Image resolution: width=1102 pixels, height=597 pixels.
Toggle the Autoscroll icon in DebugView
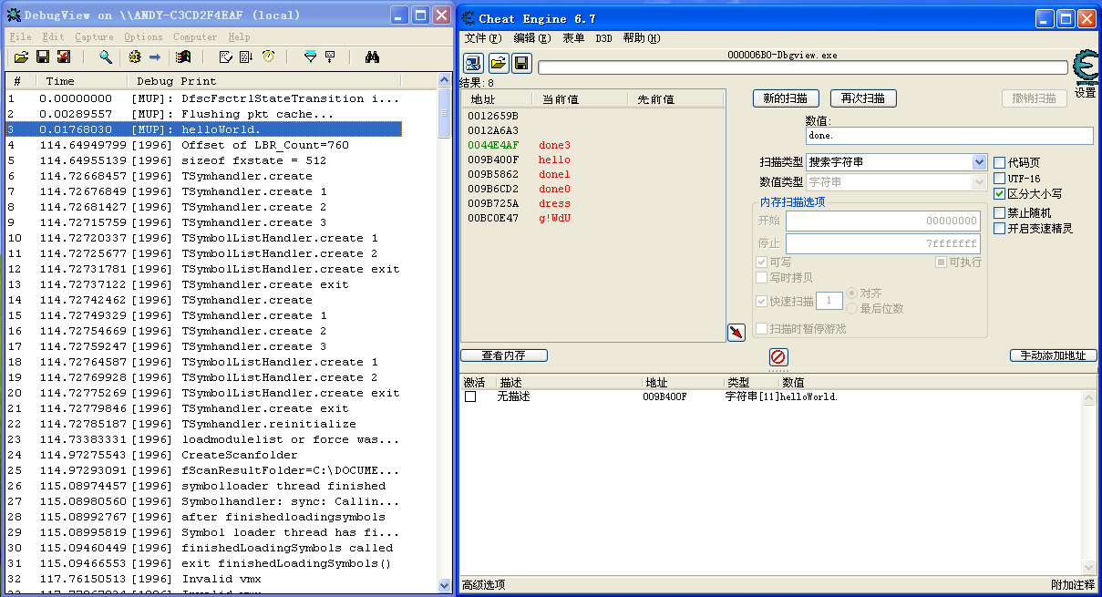(247, 57)
